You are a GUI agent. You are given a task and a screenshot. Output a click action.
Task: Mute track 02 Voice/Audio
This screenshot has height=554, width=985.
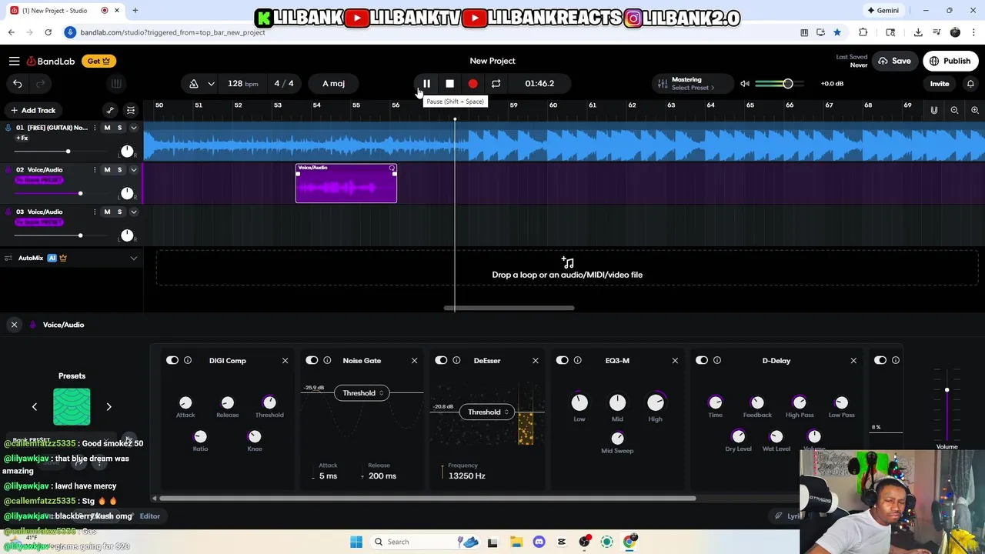click(107, 169)
